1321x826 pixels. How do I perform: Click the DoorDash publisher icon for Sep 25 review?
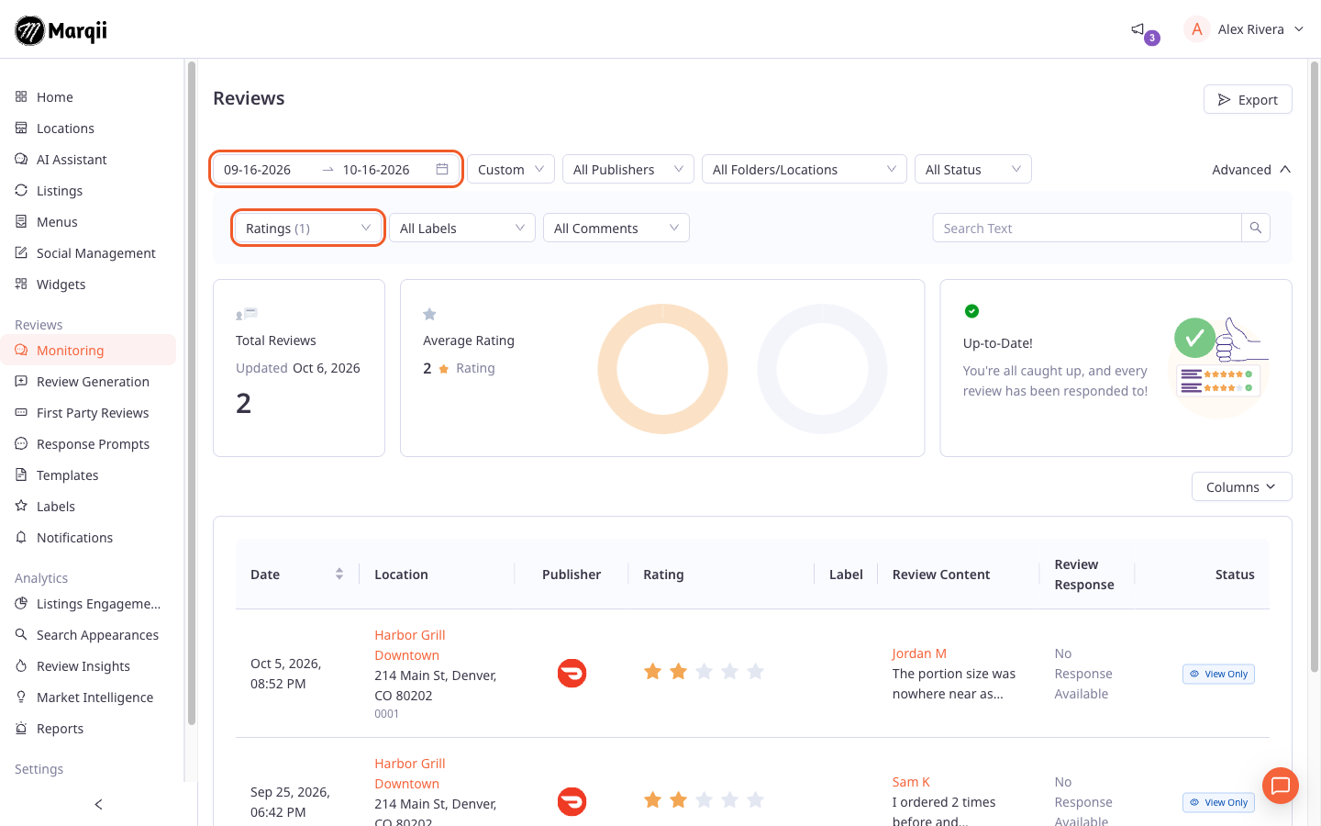coord(572,801)
